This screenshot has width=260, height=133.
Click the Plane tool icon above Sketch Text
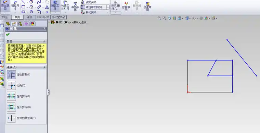47,2
